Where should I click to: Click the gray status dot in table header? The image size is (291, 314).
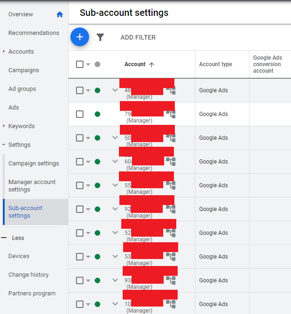pos(97,64)
